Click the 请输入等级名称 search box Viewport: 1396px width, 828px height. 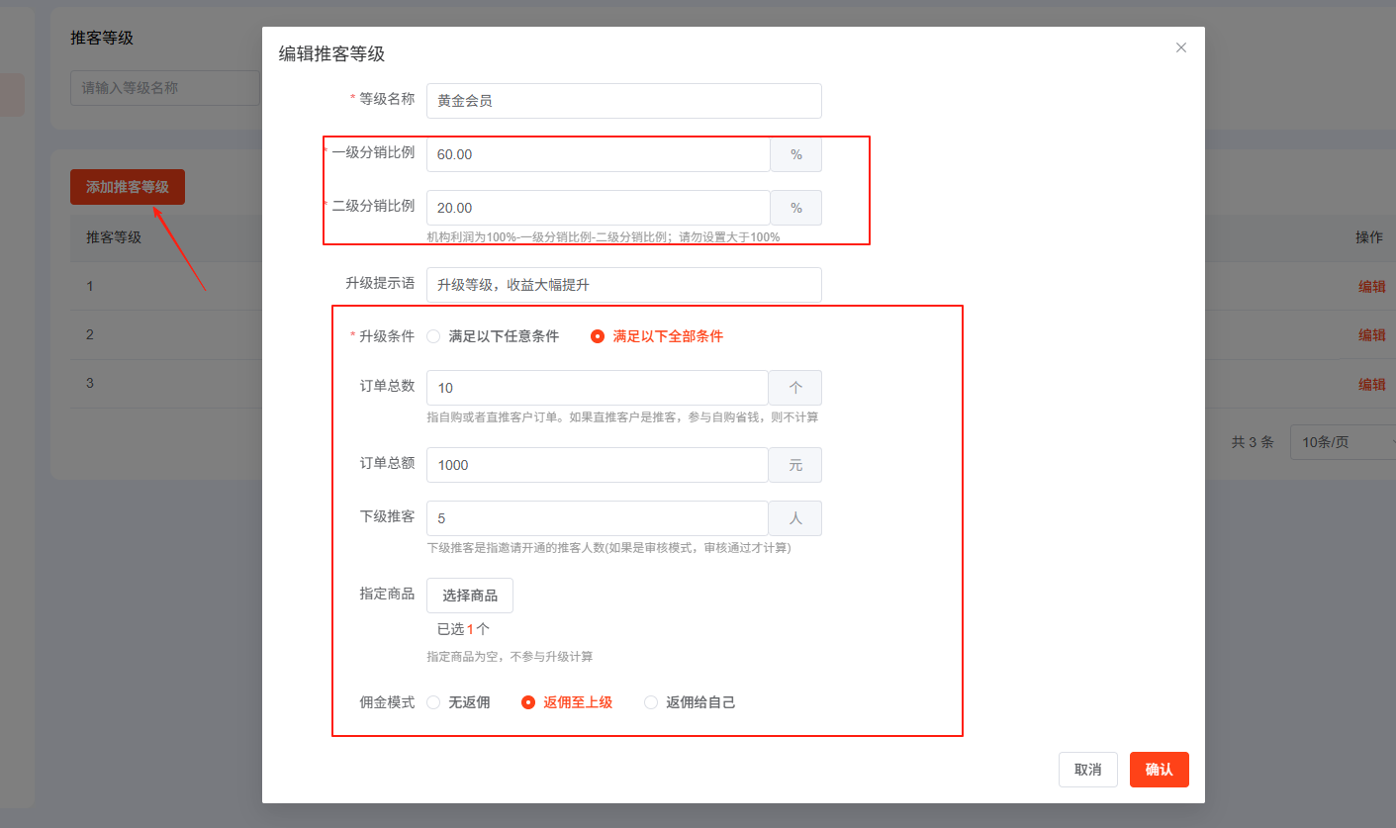[x=164, y=88]
